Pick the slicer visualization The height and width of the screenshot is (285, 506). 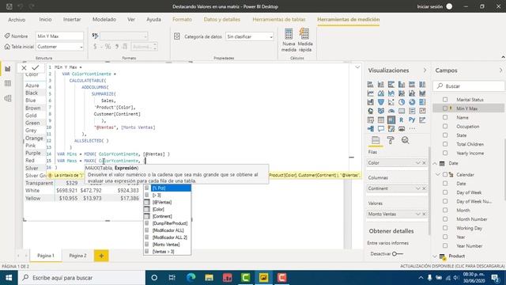[371, 120]
